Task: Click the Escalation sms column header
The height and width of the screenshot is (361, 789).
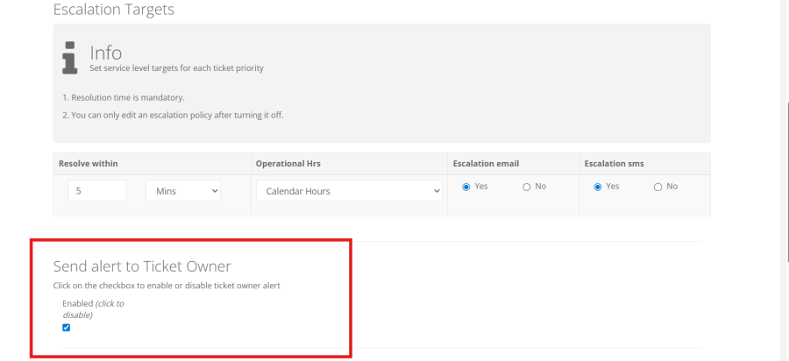Action: pyautogui.click(x=615, y=164)
